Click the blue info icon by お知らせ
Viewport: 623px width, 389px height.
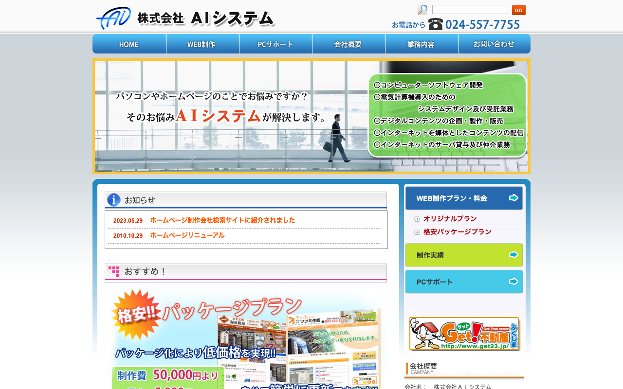[114, 200]
